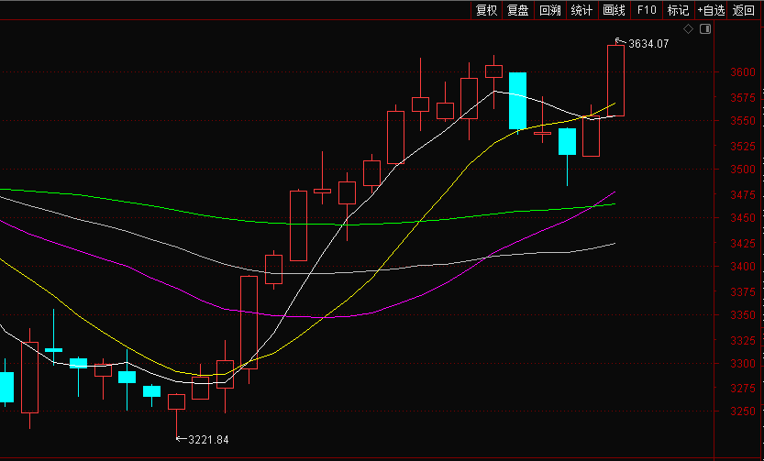Click the 3634.07 high price label
764x461 pixels.
click(x=648, y=43)
